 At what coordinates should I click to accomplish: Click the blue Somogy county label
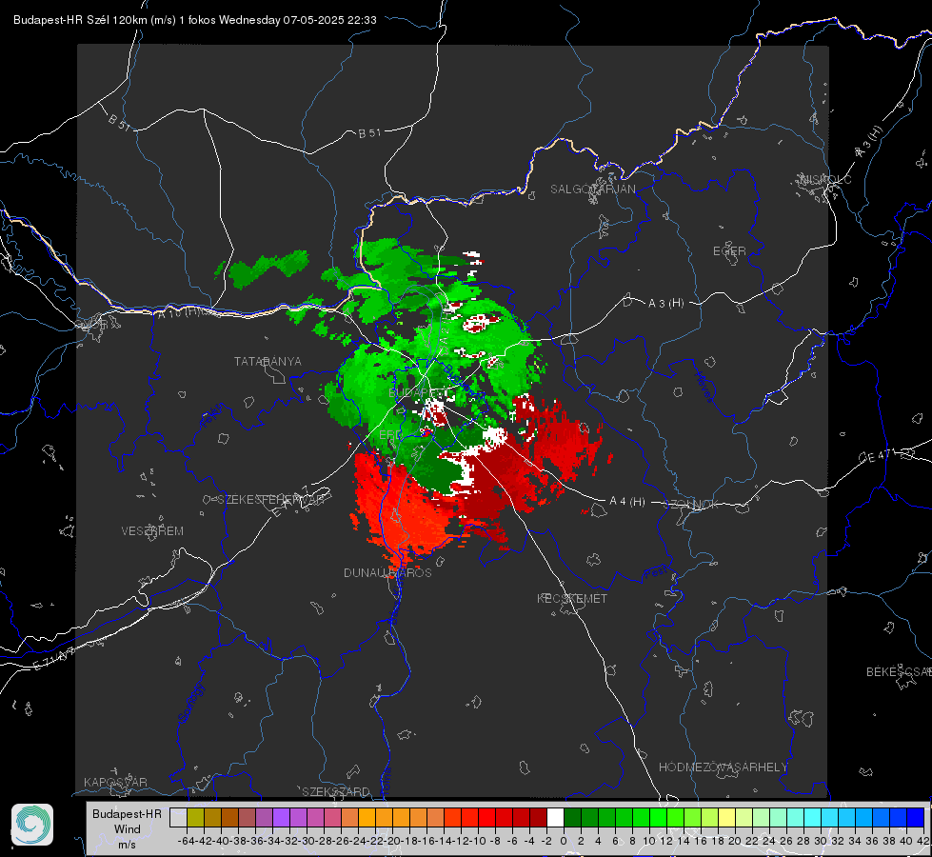(x=191, y=703)
